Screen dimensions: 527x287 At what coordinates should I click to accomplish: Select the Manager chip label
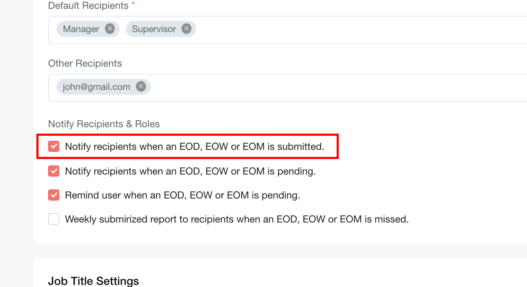pos(81,29)
